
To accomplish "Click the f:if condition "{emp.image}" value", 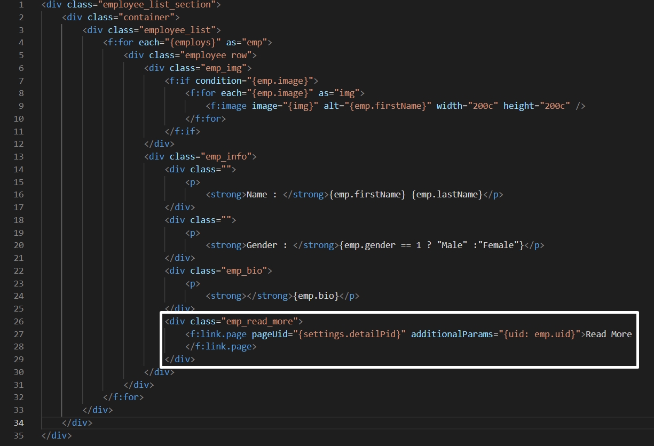I will 280,81.
